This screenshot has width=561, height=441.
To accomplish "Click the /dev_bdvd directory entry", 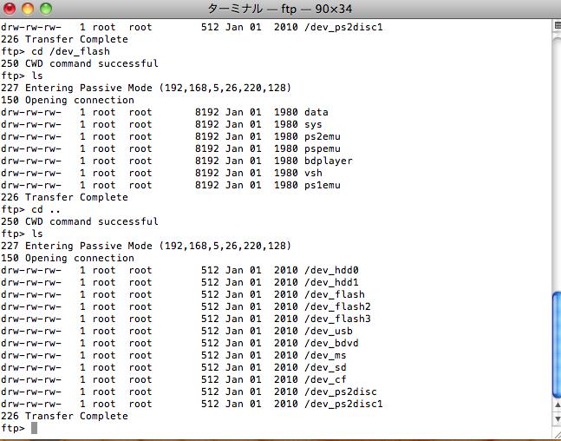I will (331, 343).
